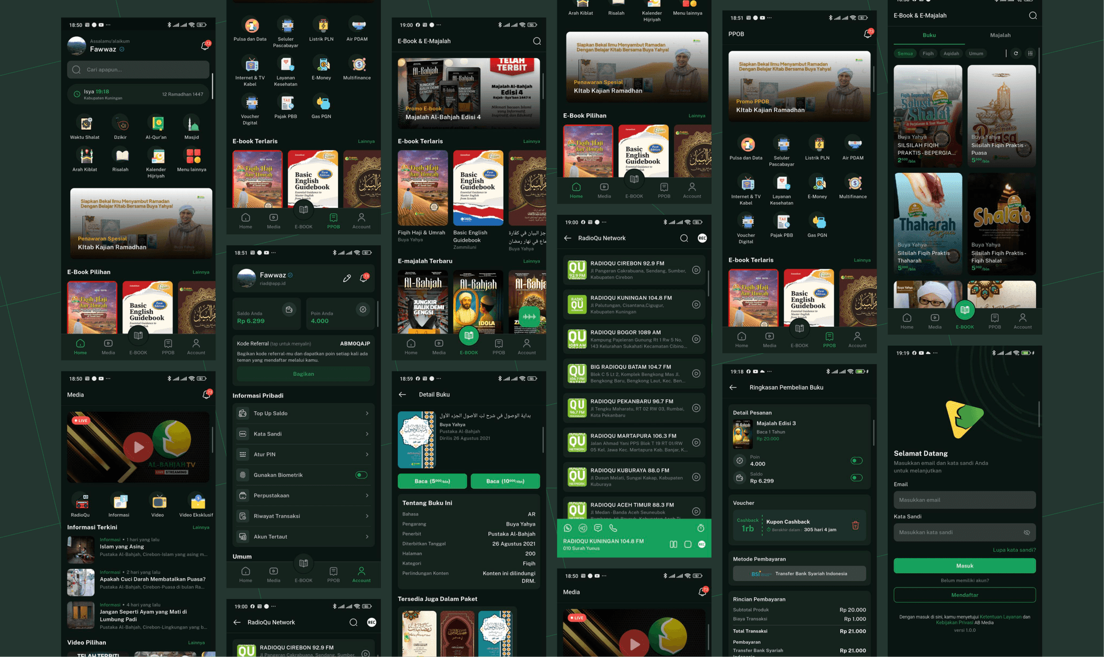Play the BIG RADIOQU BATAM 104.7 FM station

pyautogui.click(x=696, y=373)
